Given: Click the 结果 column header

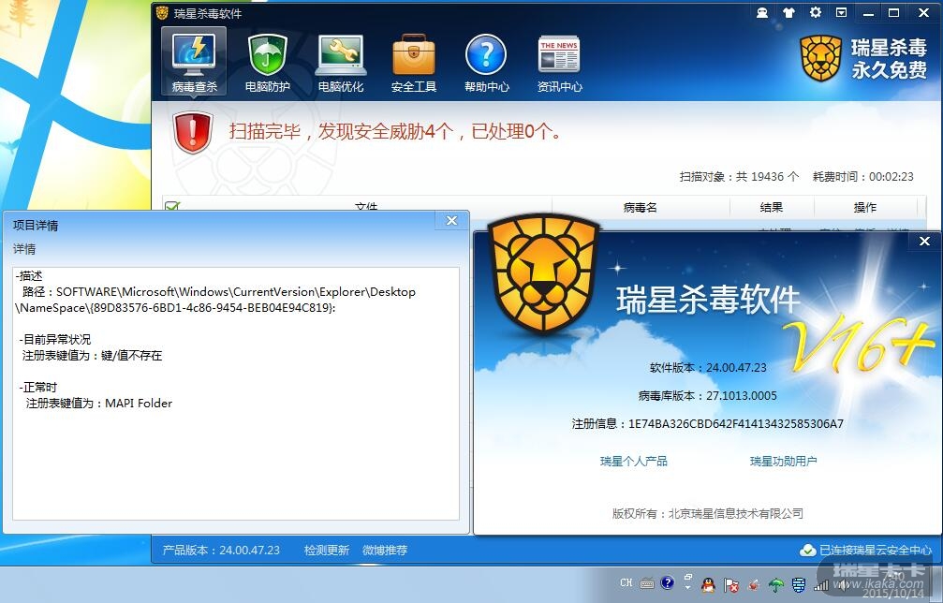Looking at the screenshot, I should [771, 208].
